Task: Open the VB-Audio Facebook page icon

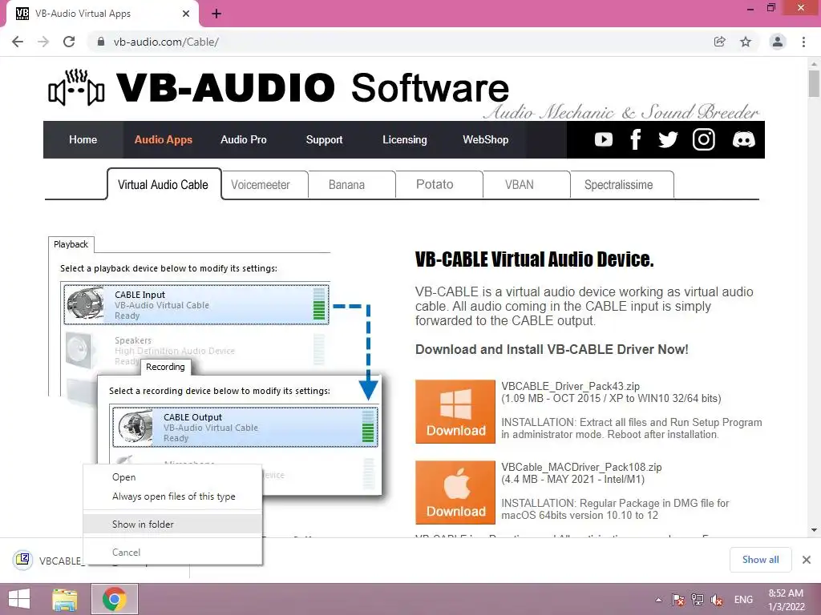Action: coord(635,139)
